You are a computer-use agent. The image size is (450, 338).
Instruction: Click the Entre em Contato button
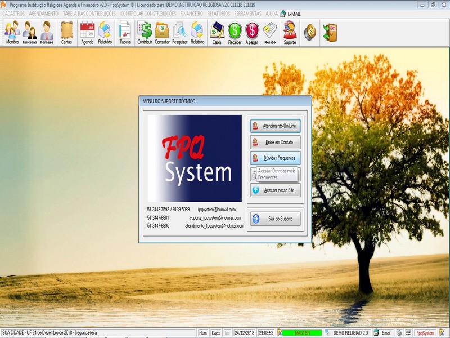(275, 142)
